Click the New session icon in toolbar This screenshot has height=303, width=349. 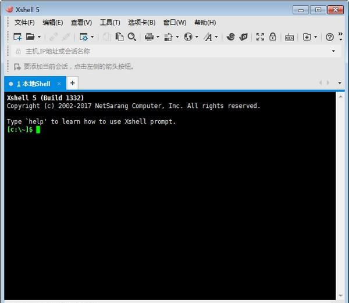pyautogui.click(x=17, y=37)
